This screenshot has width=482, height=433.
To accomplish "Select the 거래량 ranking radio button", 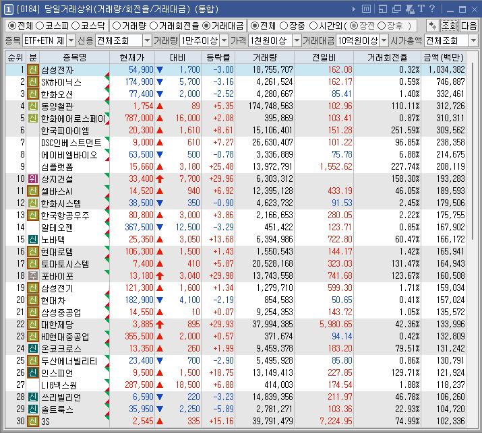I will pyautogui.click(x=116, y=26).
